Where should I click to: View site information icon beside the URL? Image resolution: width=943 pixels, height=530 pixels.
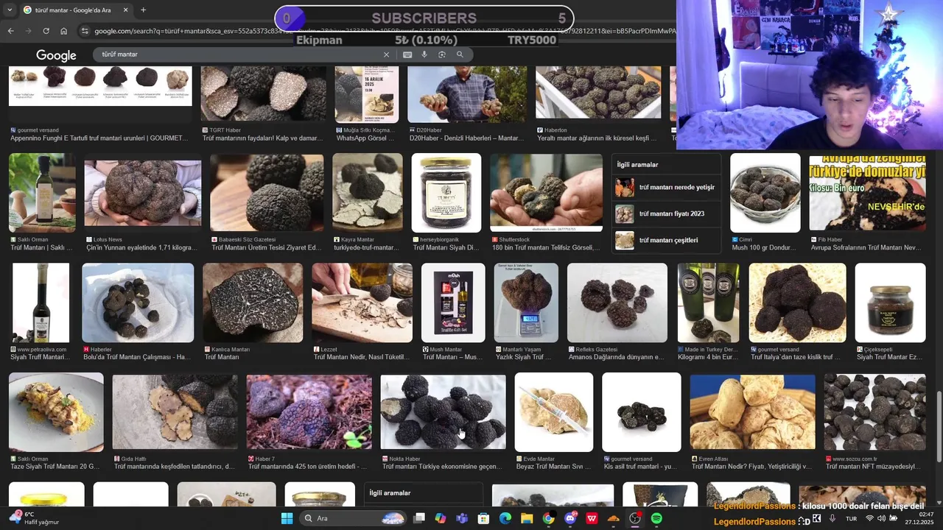85,31
